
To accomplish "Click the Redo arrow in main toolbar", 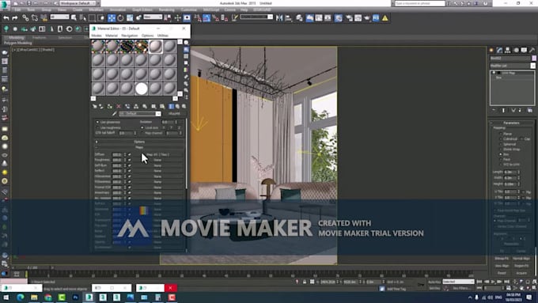I will (15, 18).
